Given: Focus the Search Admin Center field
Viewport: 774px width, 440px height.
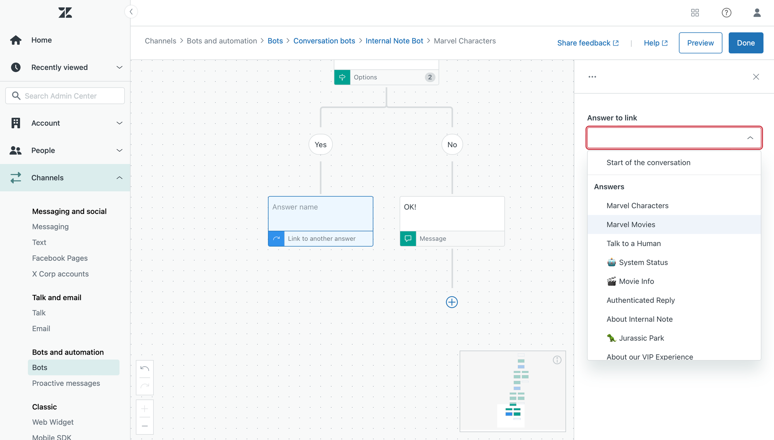Looking at the screenshot, I should click(65, 96).
